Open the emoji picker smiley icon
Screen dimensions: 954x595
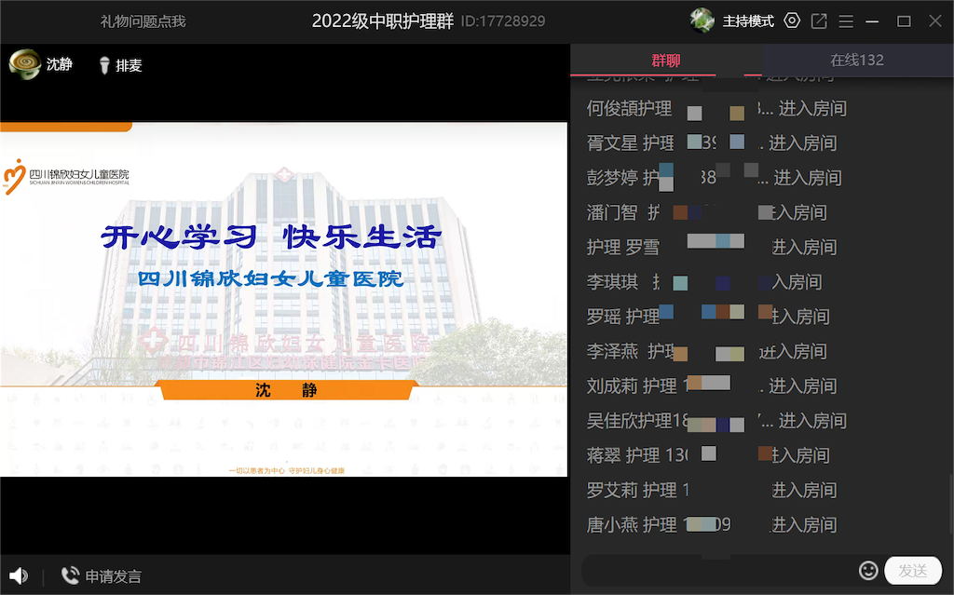point(868,571)
